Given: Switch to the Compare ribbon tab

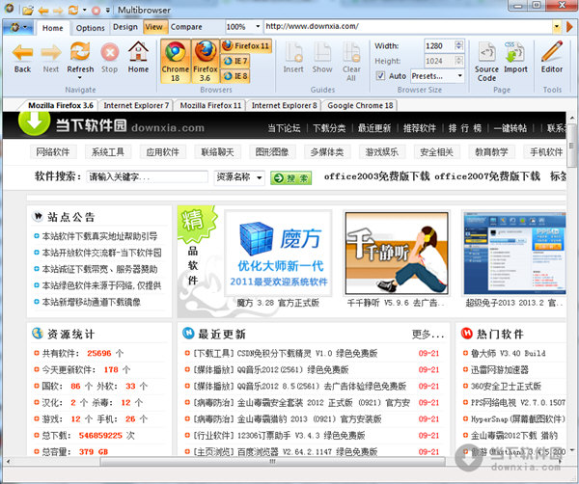Looking at the screenshot, I should (186, 27).
